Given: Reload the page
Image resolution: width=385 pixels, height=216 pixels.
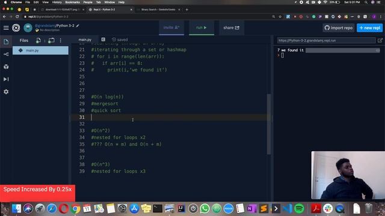Looking at the screenshot, I should 17,17.
